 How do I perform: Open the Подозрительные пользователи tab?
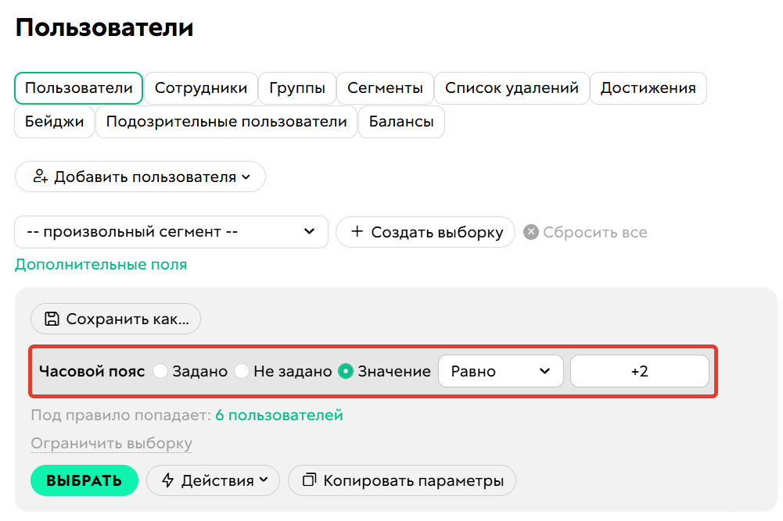click(227, 122)
